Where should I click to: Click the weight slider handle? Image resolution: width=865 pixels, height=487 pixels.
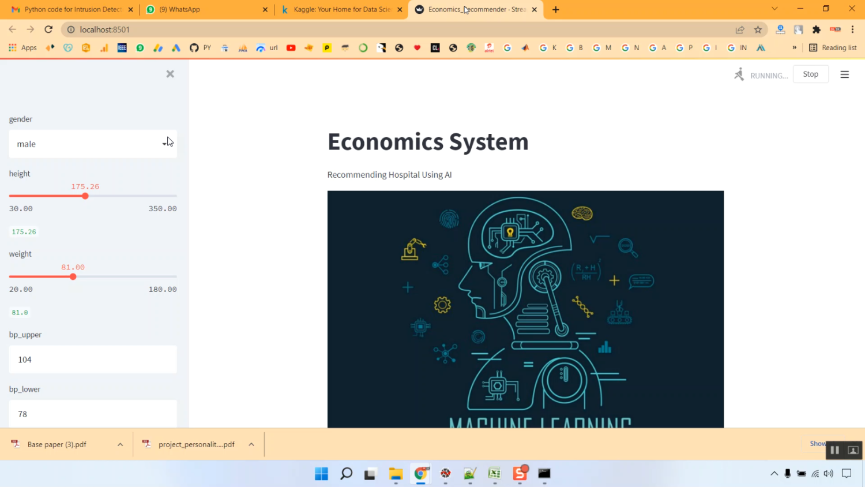click(x=73, y=277)
